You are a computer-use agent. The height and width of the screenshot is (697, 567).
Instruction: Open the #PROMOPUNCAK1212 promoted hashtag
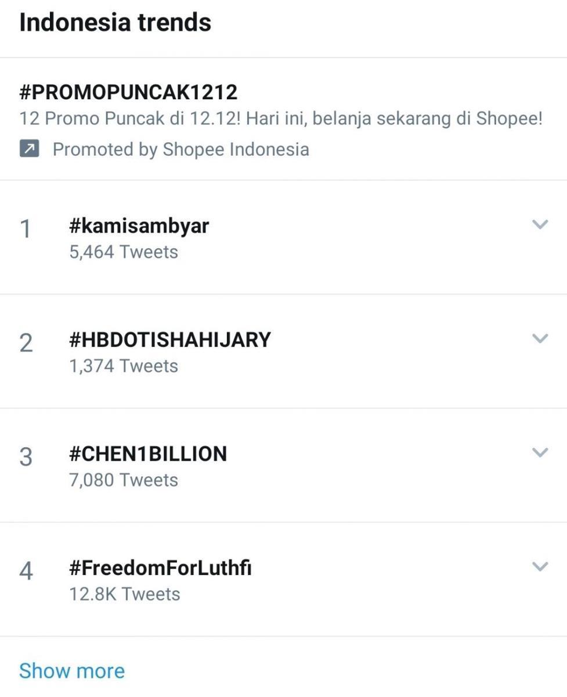pos(128,92)
